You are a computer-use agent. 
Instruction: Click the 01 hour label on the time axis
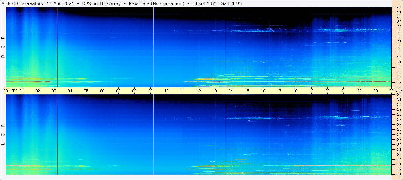tap(22, 91)
